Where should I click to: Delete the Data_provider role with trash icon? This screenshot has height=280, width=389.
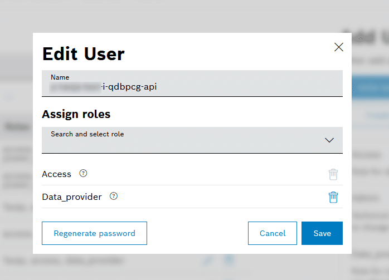333,197
